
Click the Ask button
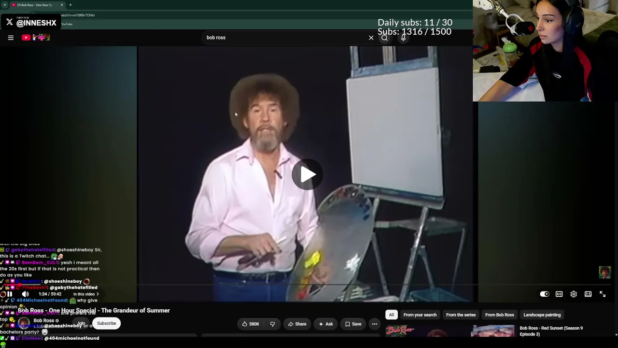coord(325,324)
